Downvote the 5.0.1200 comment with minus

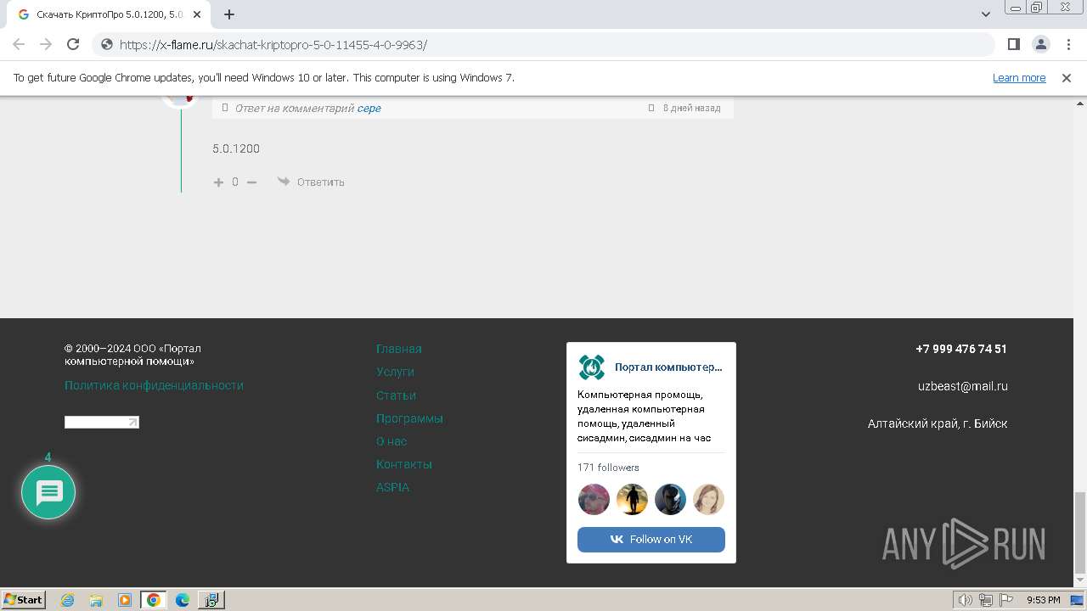(252, 182)
